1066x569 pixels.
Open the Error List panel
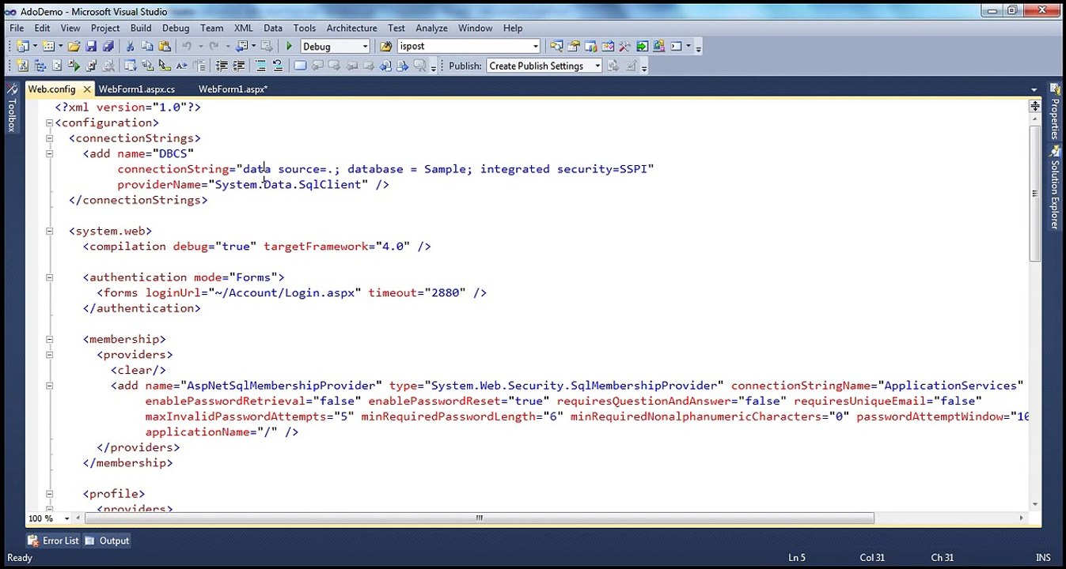pos(53,541)
